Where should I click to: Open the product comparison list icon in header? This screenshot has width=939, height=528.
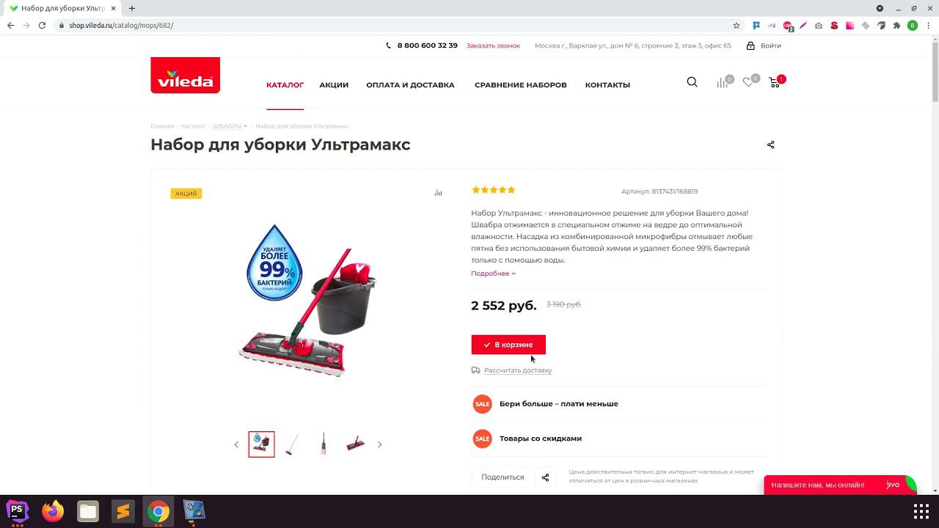723,83
